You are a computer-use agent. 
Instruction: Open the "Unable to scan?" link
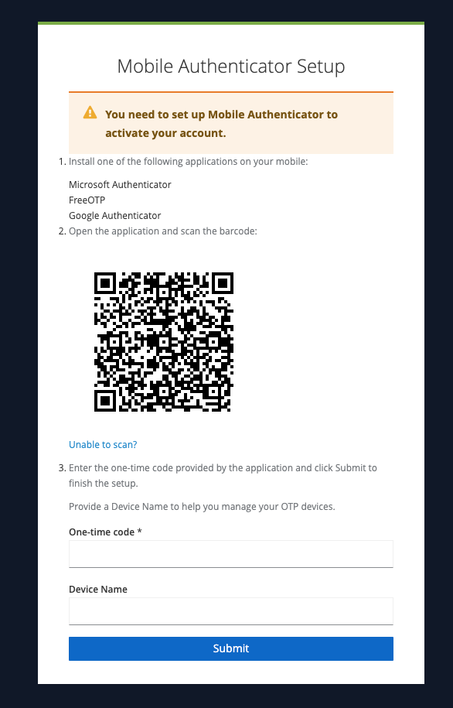(103, 445)
